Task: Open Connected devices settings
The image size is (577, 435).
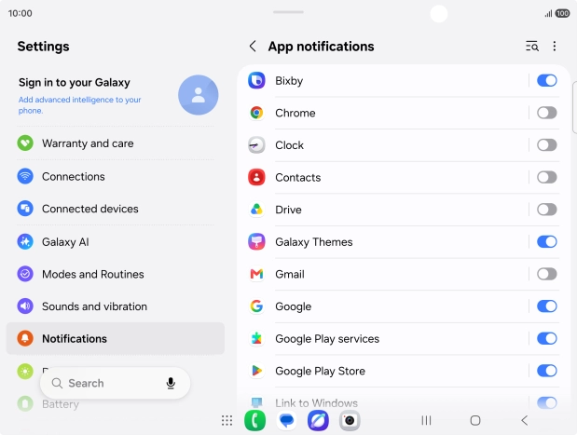Action: click(x=116, y=209)
